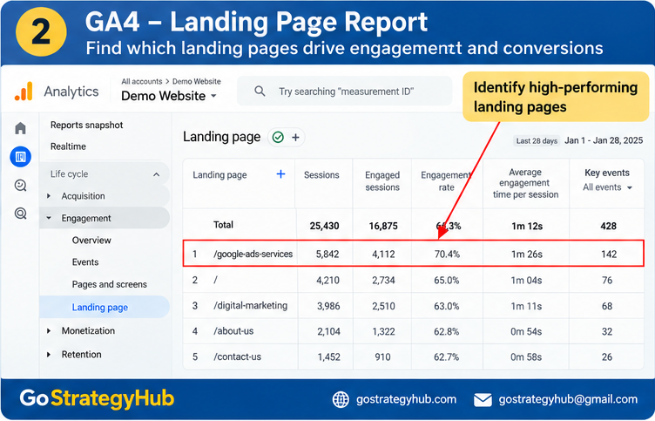The image size is (655, 421).
Task: Click the search magnifier icon
Action: click(260, 91)
